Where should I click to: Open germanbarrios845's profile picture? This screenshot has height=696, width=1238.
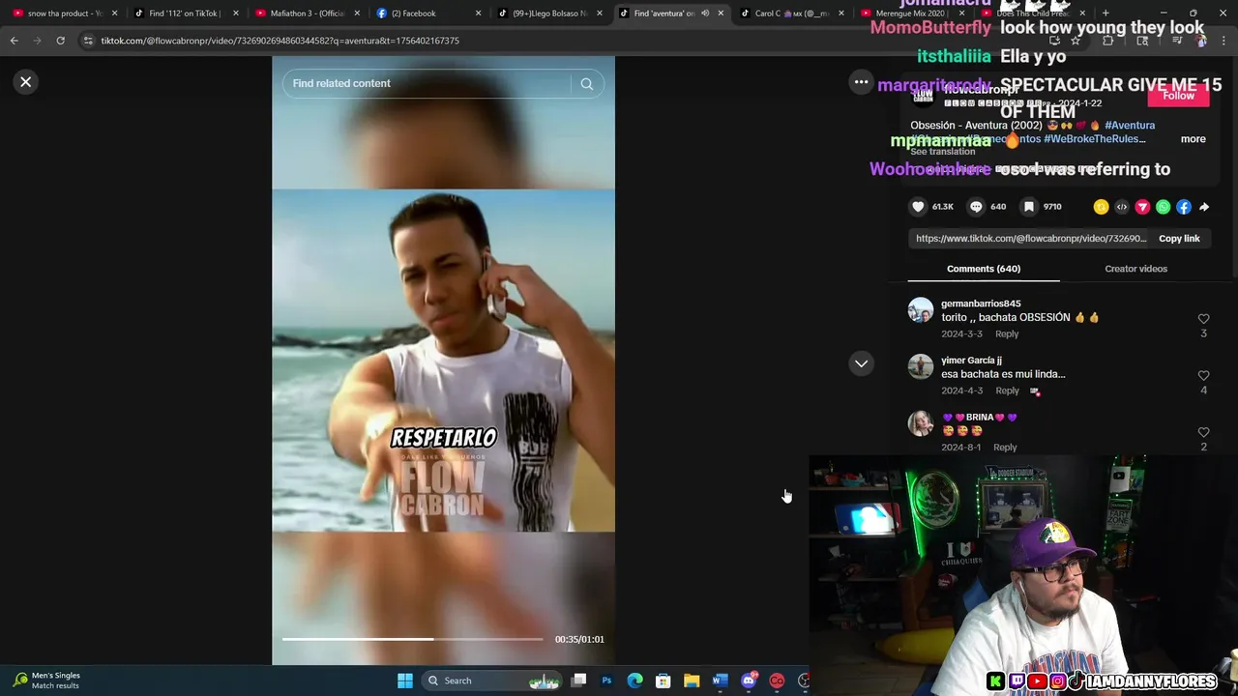coord(920,310)
